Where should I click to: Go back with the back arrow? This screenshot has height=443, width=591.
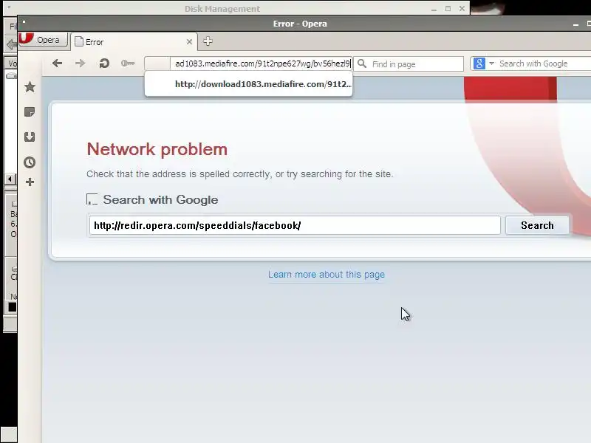(58, 63)
